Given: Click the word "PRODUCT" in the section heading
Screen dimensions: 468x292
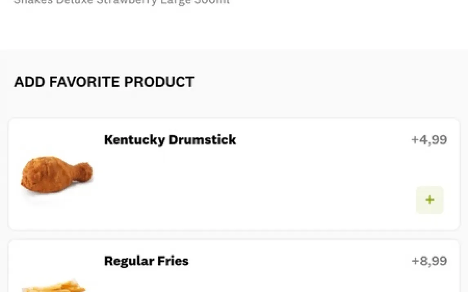Looking at the screenshot, I should click(x=159, y=82).
